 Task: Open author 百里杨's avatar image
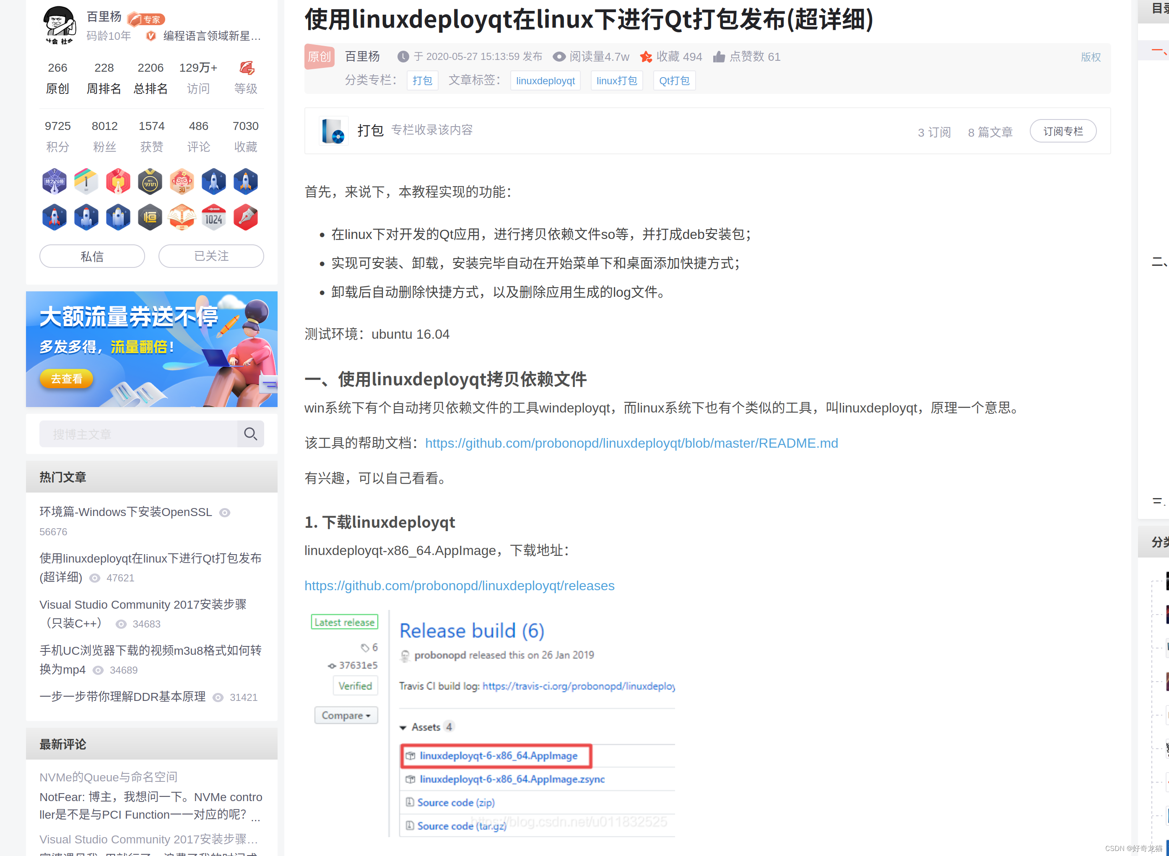point(60,25)
